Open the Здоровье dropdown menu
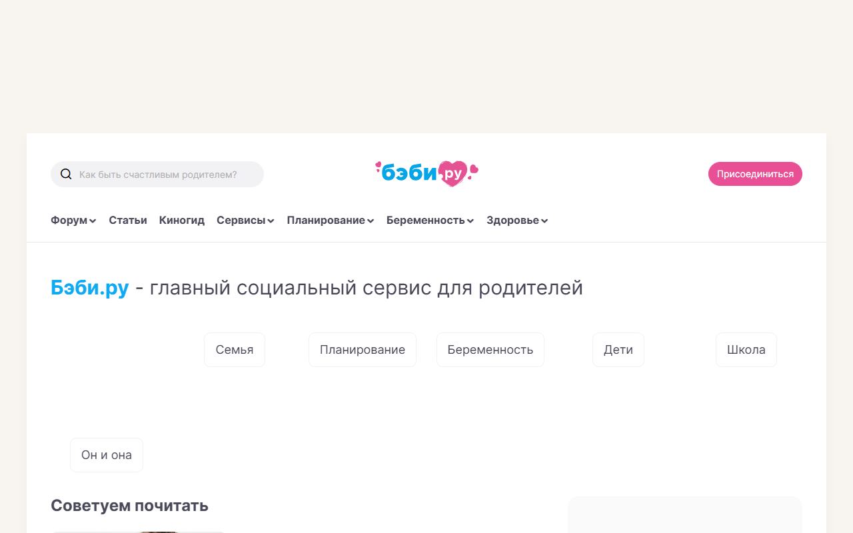The width and height of the screenshot is (853, 533). tap(517, 221)
